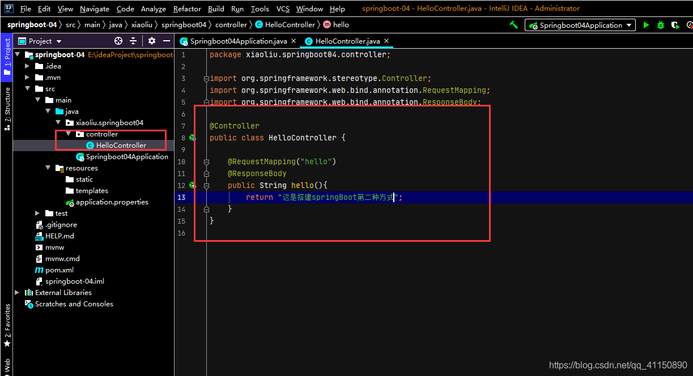Toggle the Web tool window stripe button
Viewport: 693px width, 376px height.
point(7,366)
